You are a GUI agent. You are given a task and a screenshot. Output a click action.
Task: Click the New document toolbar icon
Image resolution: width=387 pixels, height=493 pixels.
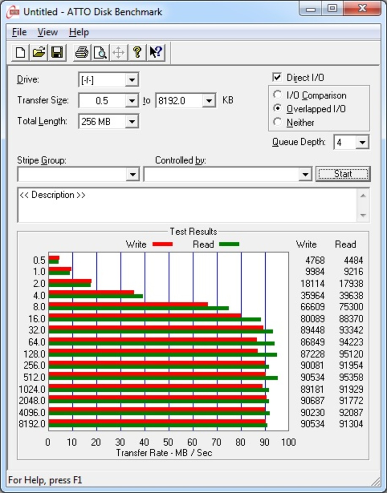pos(20,52)
